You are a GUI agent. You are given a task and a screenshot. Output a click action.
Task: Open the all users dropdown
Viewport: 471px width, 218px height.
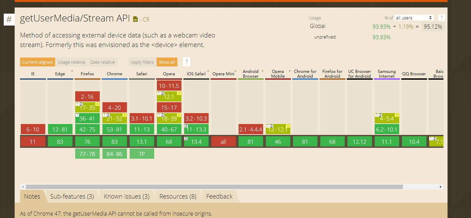pos(414,18)
